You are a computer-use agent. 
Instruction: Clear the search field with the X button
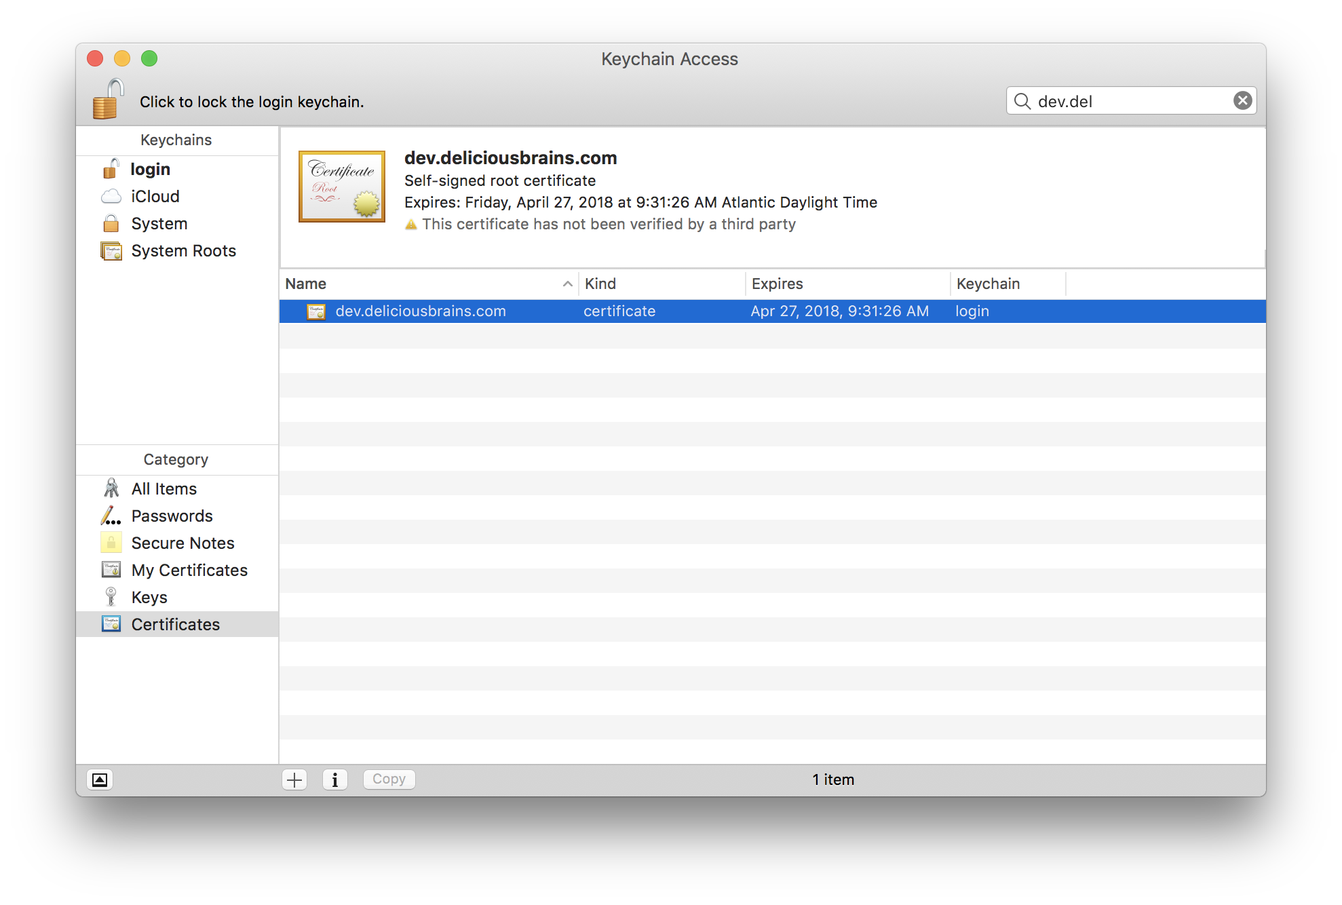(1242, 101)
